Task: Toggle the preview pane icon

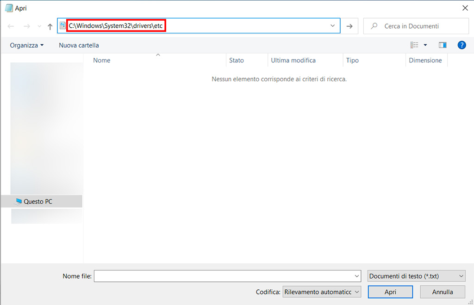Action: click(443, 45)
